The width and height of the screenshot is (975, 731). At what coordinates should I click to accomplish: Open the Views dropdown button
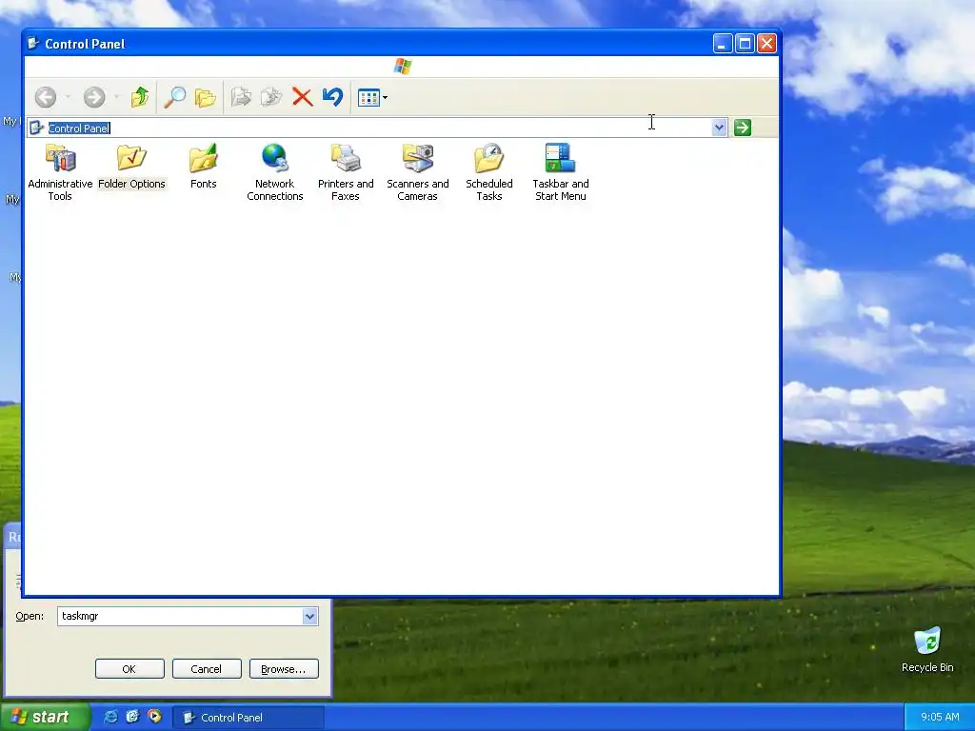point(372,98)
